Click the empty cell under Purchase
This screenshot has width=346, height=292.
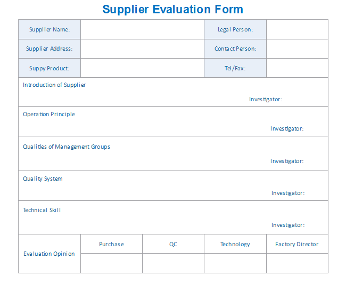click(x=111, y=263)
